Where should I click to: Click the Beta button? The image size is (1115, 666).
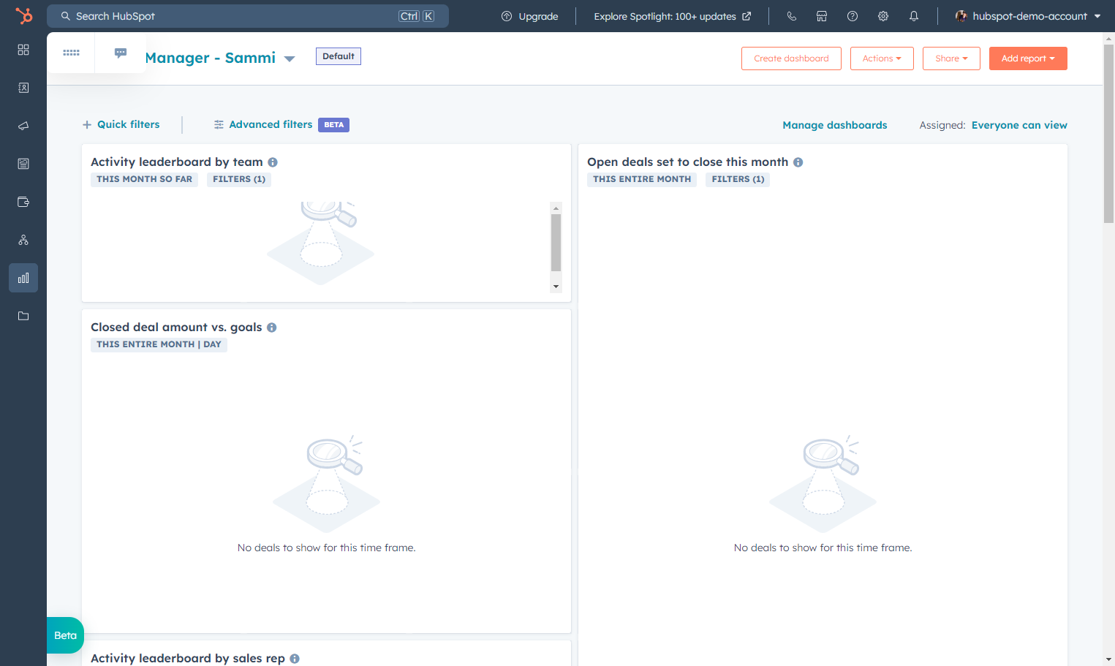65,635
